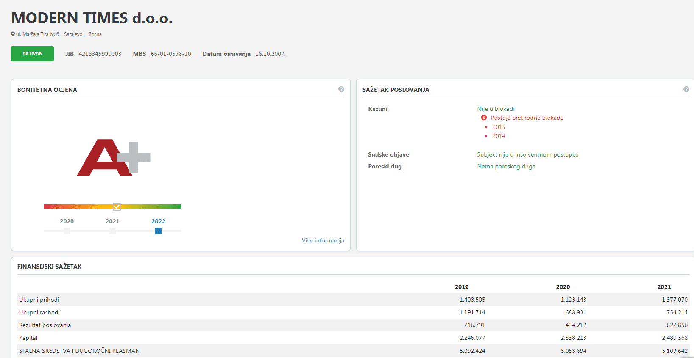Click the 'Računi' label

(378, 109)
